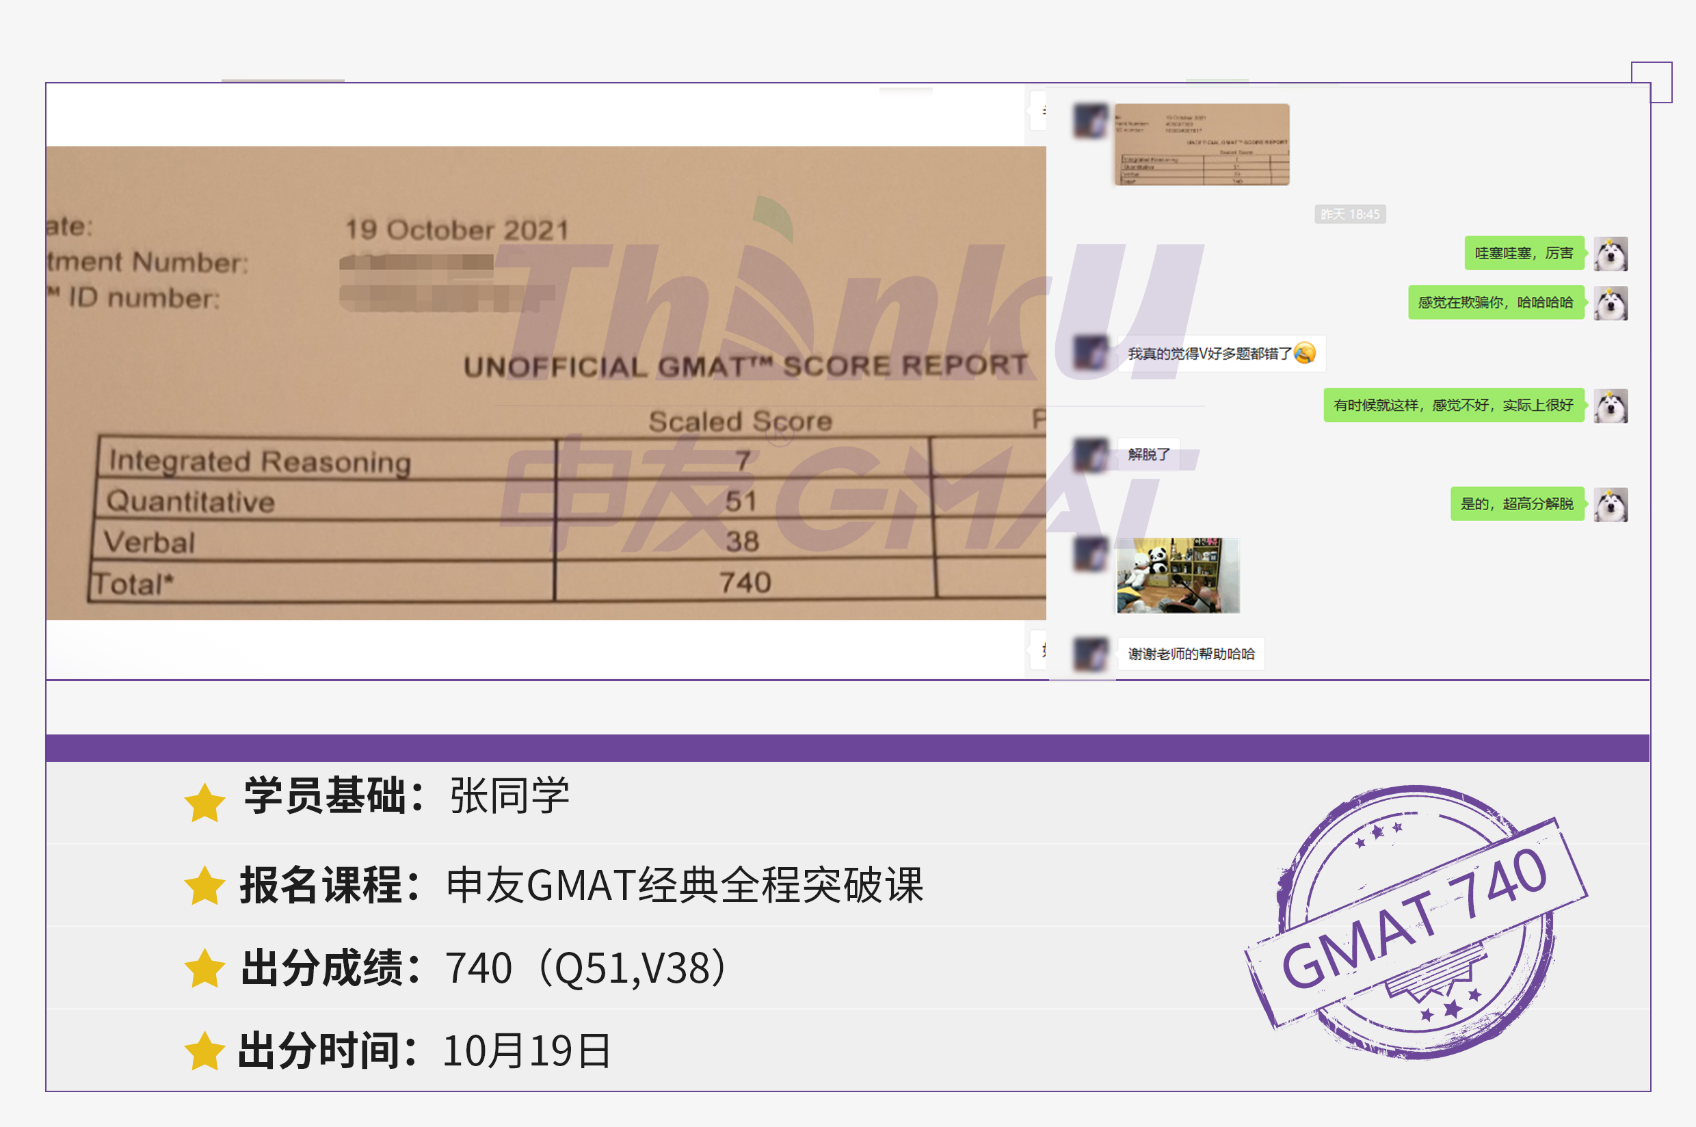Click the green message '是的，超高分解脱'
This screenshot has height=1127, width=1696.
[x=1516, y=504]
